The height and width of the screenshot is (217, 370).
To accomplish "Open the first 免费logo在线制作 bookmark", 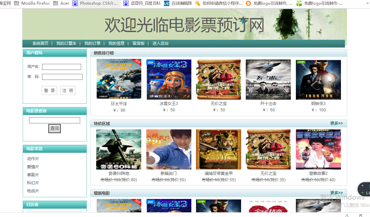I will coord(269,3).
